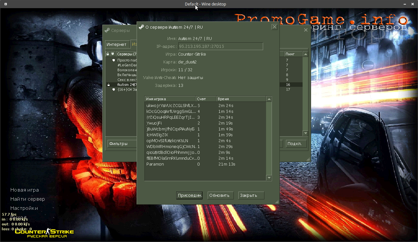Screen dimensions: 418x242
Task: Select player row 'jBuWcbmJfhICqxPlAuNyБ'
Action: point(205,129)
